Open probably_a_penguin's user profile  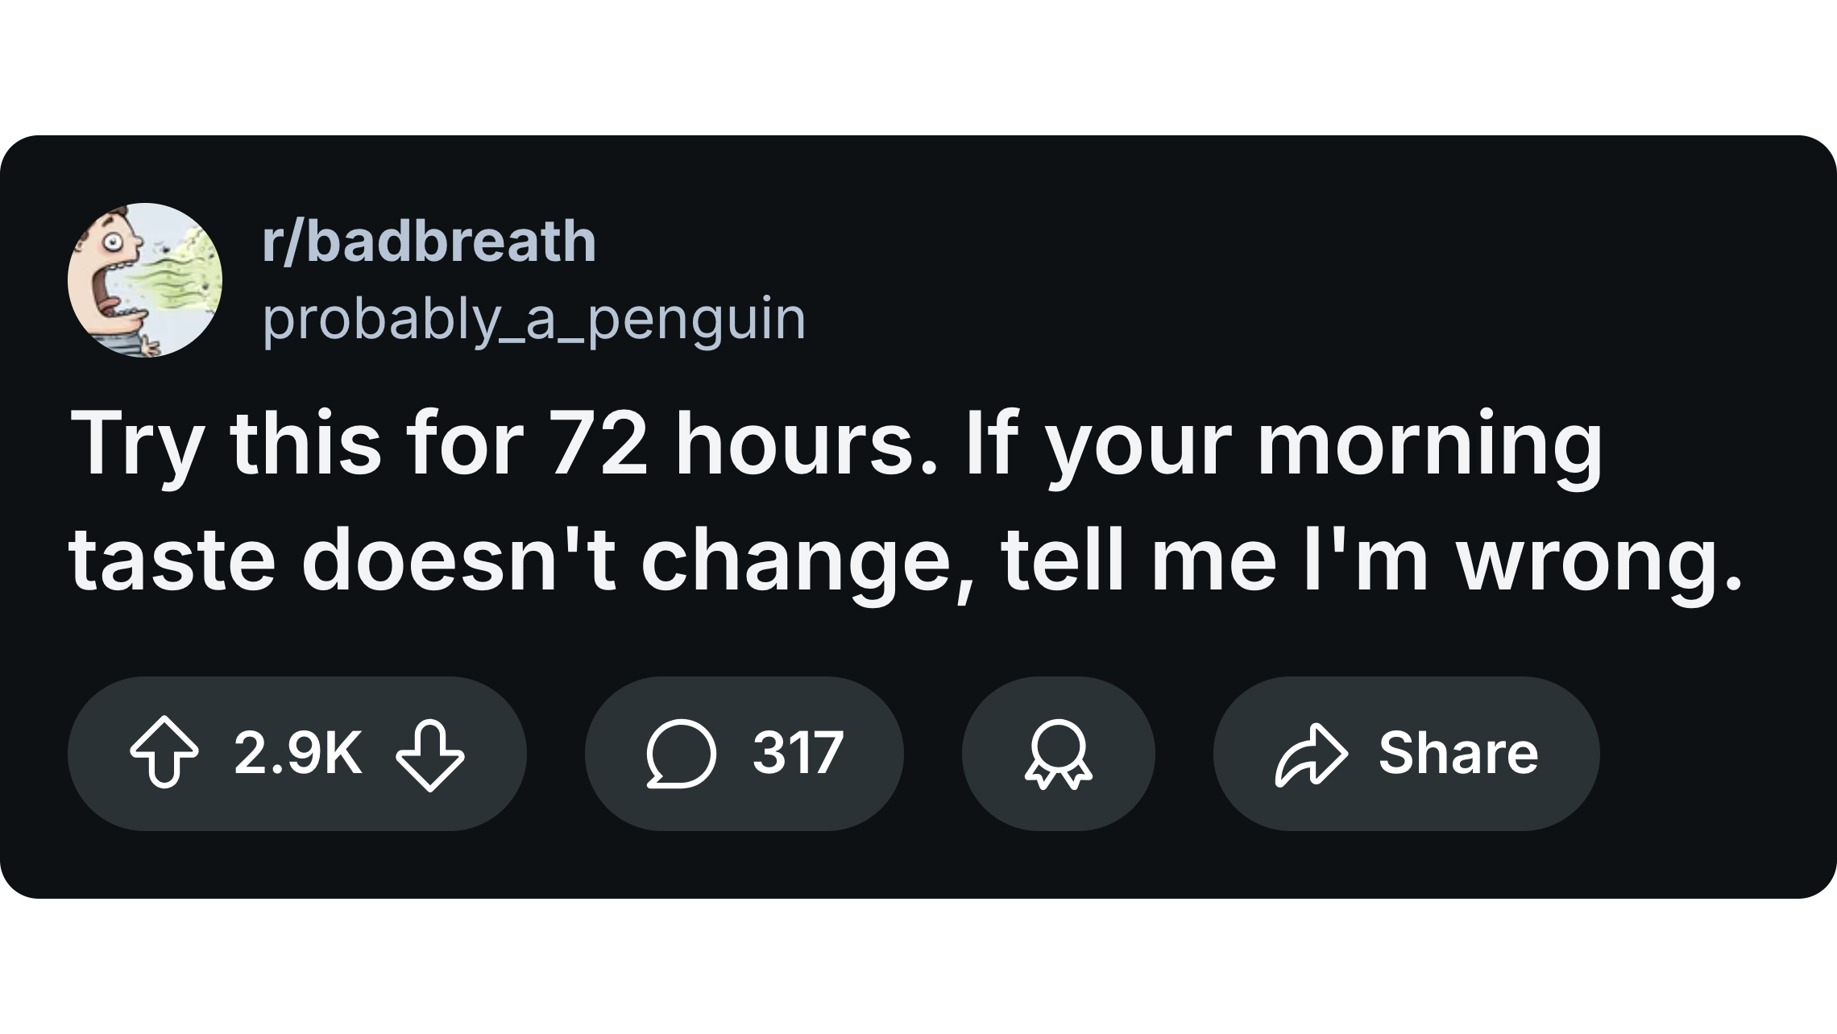coord(533,319)
